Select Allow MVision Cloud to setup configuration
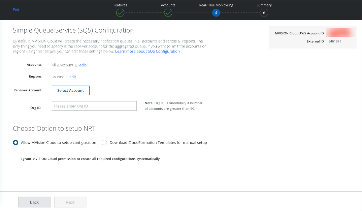362x211 pixels. (x=15, y=143)
